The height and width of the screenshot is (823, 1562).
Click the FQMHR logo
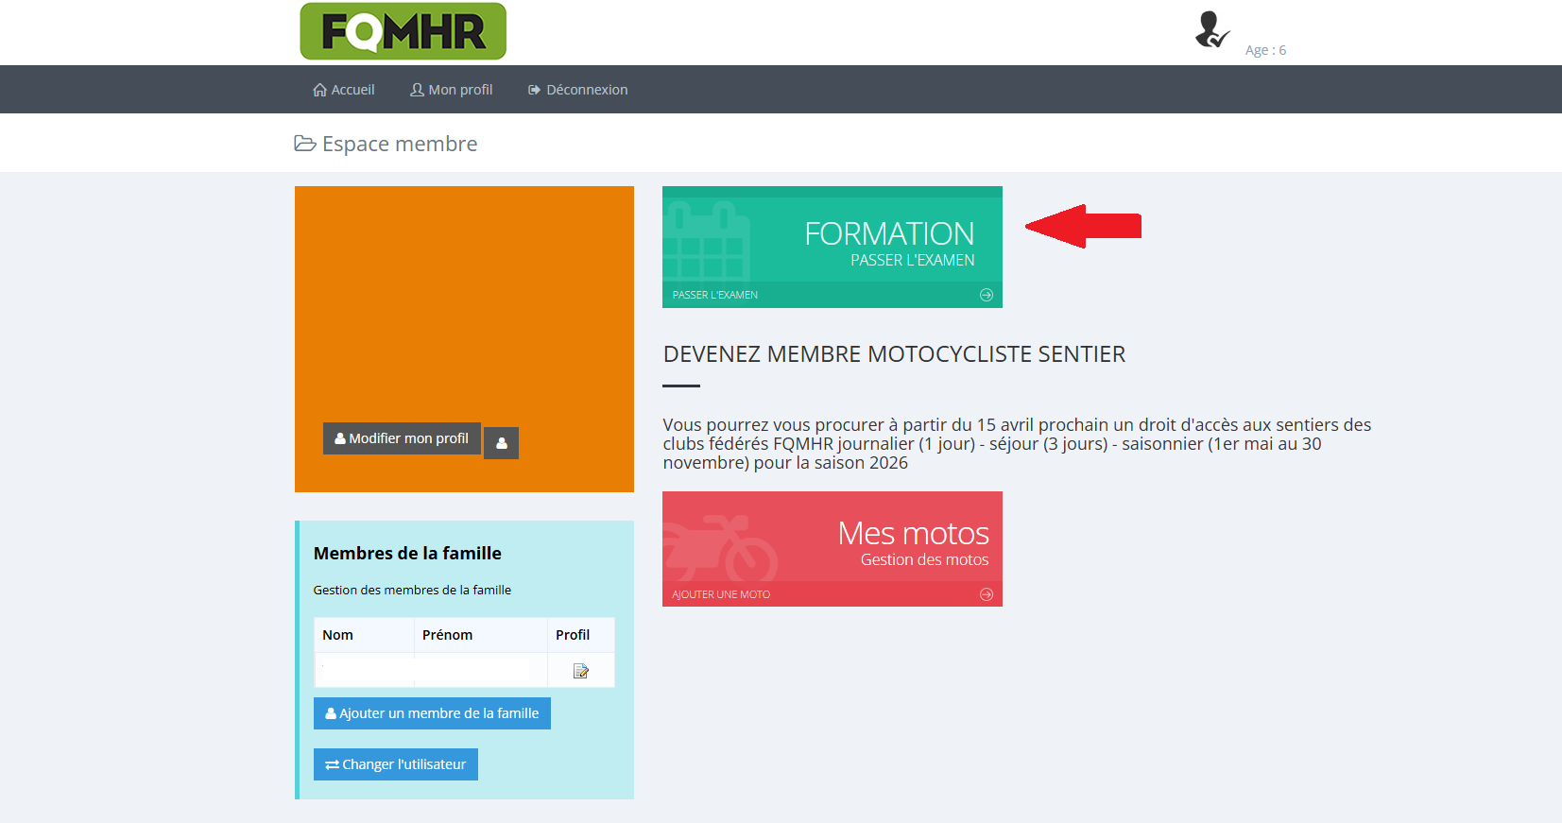pos(403,31)
